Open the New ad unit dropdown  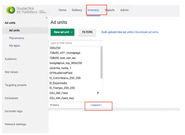[x=63, y=32]
